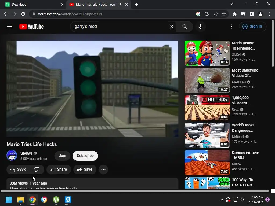
Task: Share the Mario Tries Life Hacks video
Action: pos(59,170)
